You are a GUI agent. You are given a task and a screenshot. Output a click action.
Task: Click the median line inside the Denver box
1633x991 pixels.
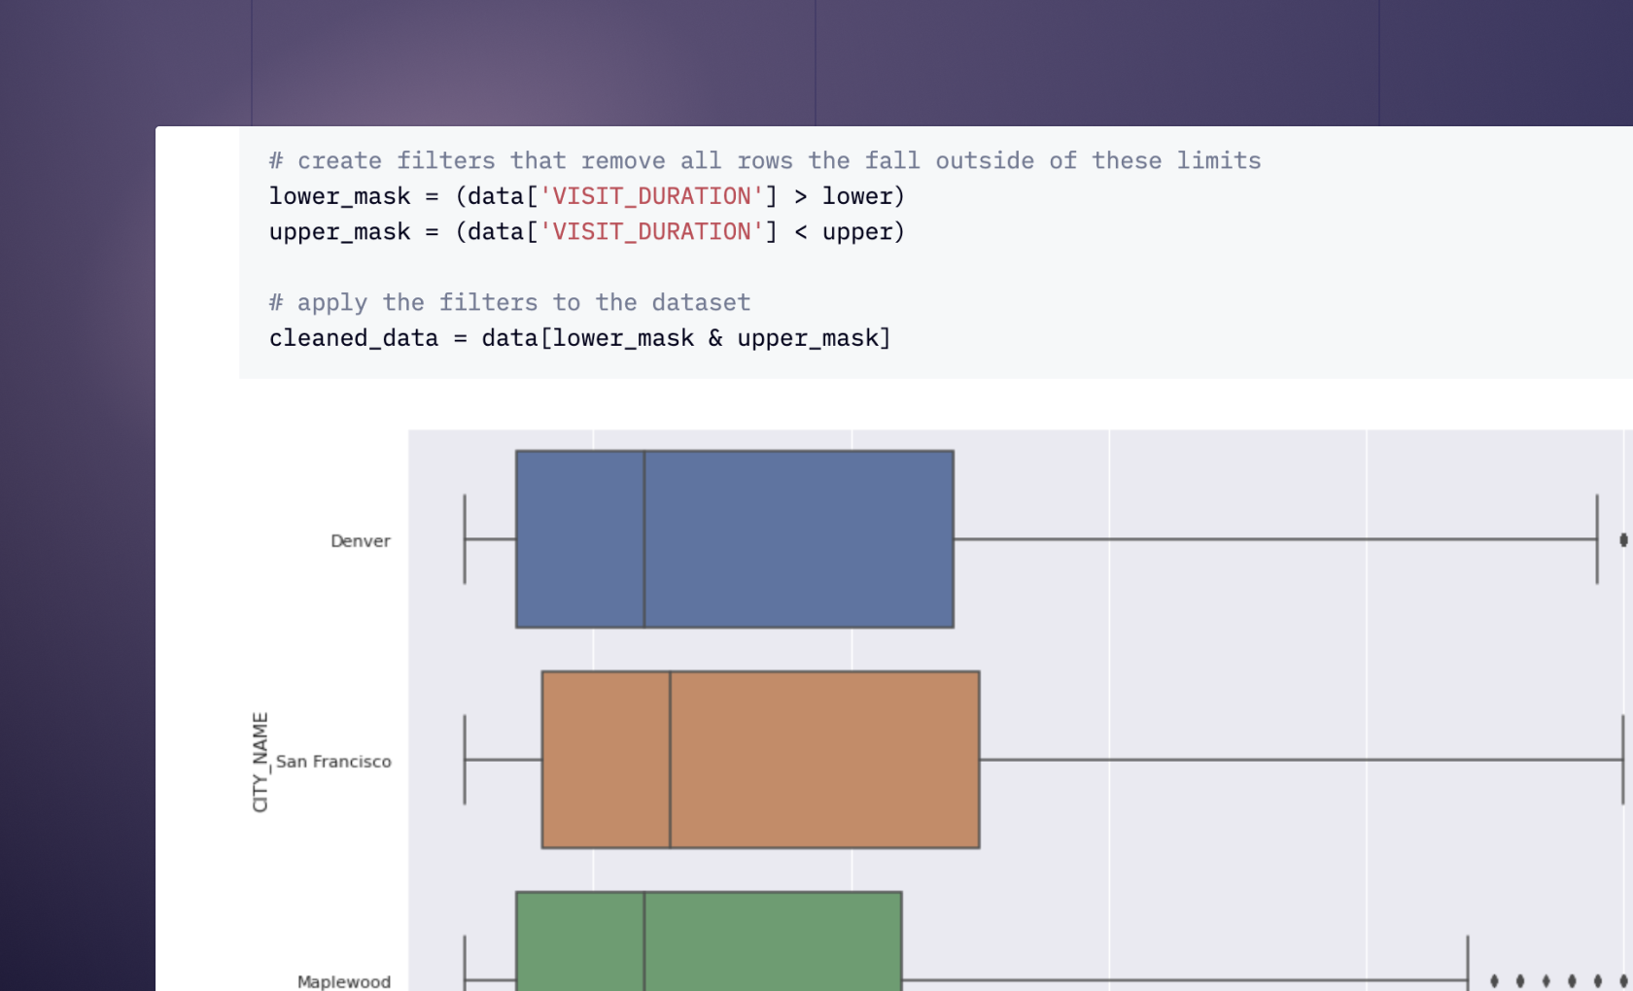pyautogui.click(x=643, y=537)
